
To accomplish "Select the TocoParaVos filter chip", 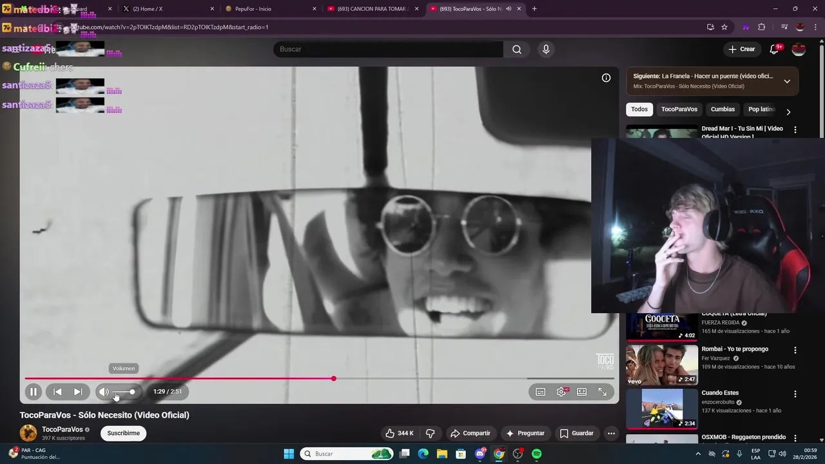I will coord(679,110).
